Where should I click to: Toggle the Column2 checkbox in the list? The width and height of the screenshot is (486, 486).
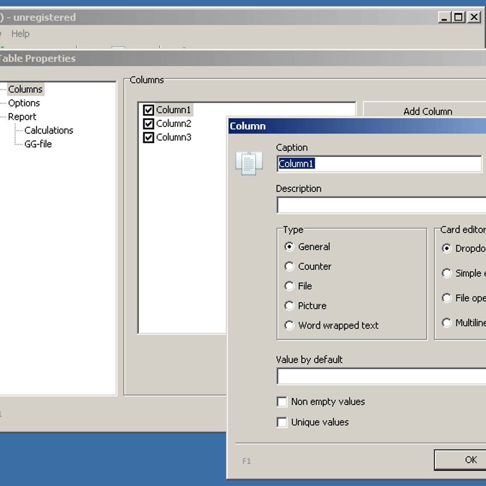[x=149, y=124]
